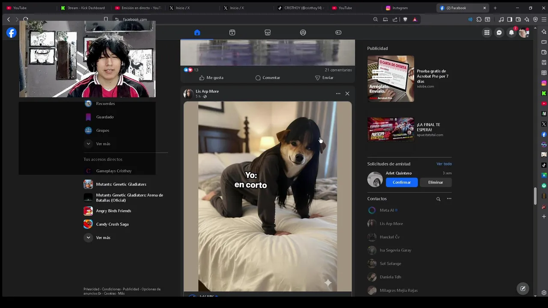Click the new message compose icon
This screenshot has height=308, width=548.
tap(523, 288)
